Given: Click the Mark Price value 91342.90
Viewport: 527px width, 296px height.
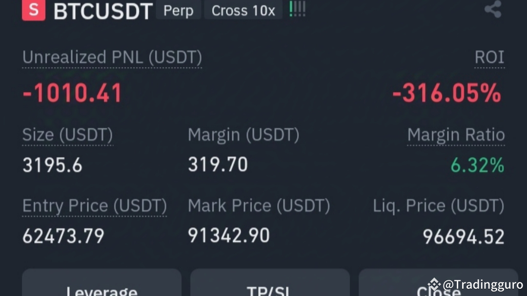Looking at the screenshot, I should 228,236.
